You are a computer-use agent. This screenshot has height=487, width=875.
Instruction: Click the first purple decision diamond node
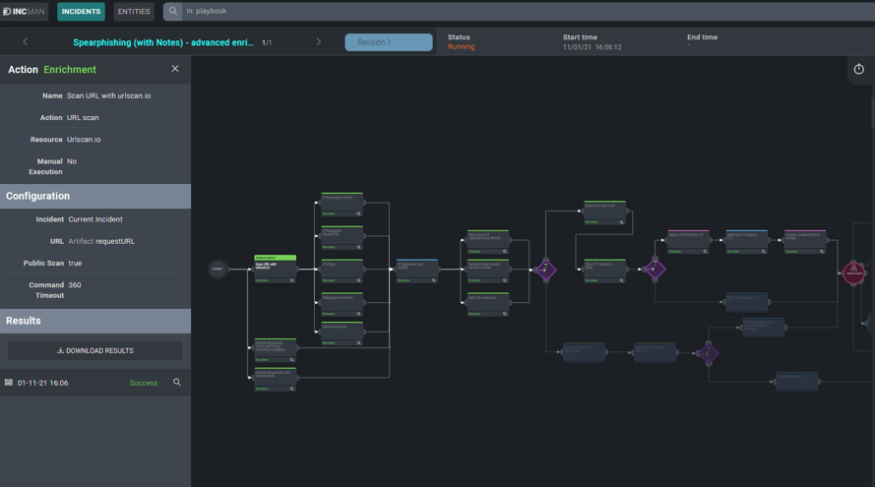click(x=544, y=269)
